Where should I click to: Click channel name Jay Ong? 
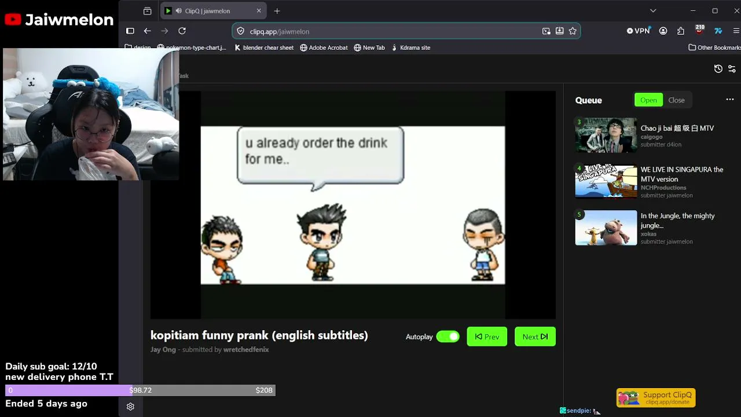point(163,350)
